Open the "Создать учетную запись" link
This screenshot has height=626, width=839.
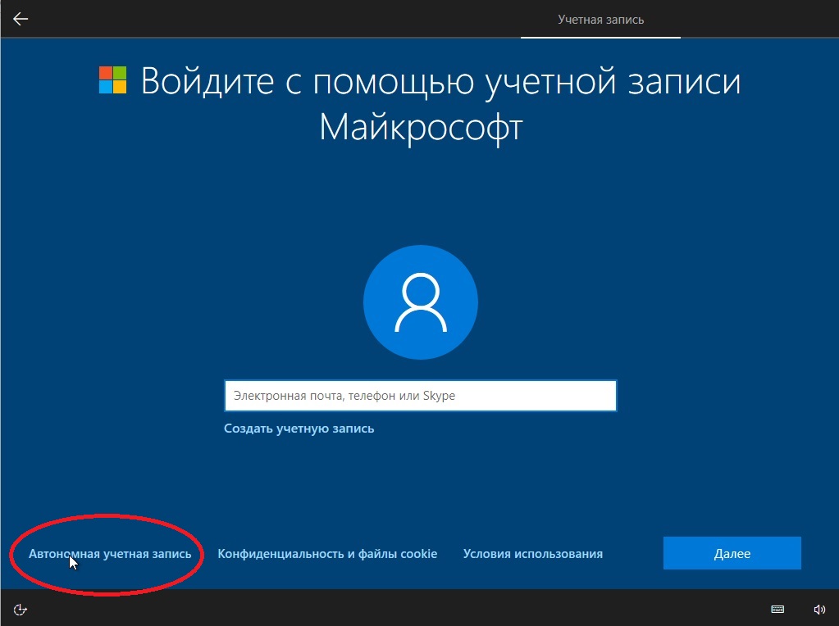click(299, 429)
